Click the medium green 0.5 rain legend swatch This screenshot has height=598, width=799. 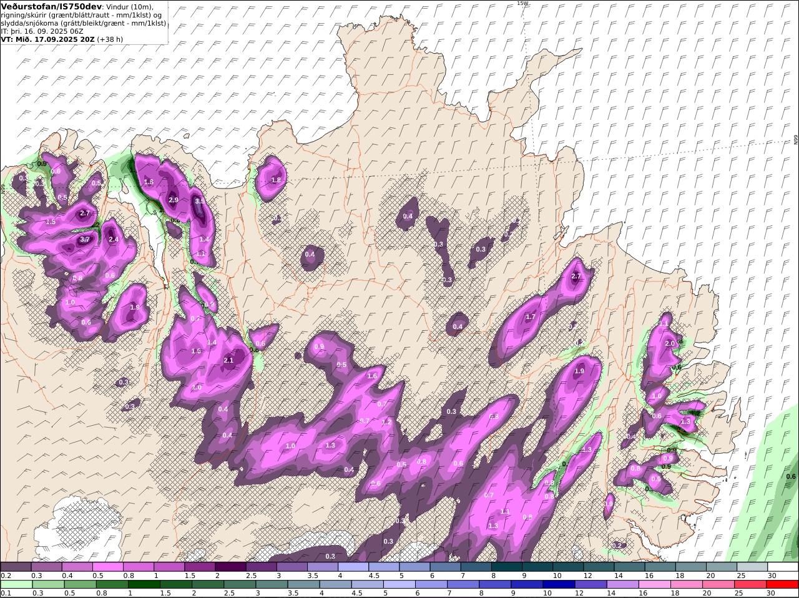[x=80, y=584]
